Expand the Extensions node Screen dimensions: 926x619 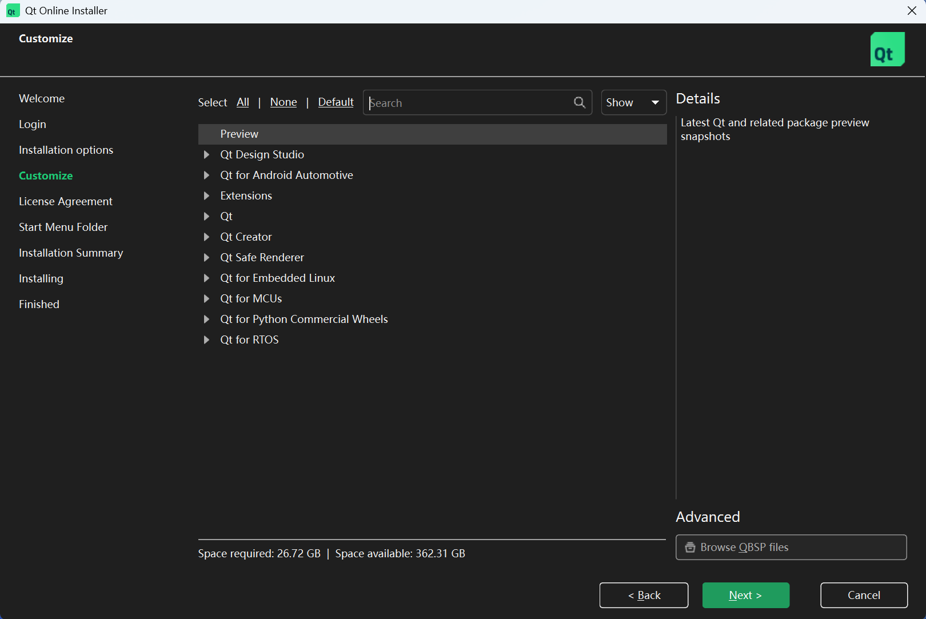tap(206, 196)
